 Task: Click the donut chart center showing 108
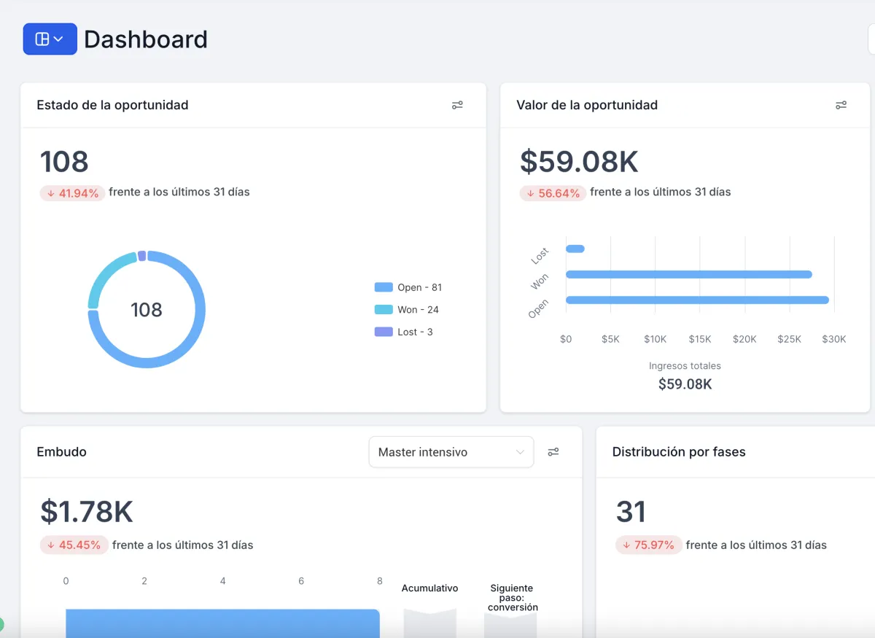pyautogui.click(x=147, y=310)
